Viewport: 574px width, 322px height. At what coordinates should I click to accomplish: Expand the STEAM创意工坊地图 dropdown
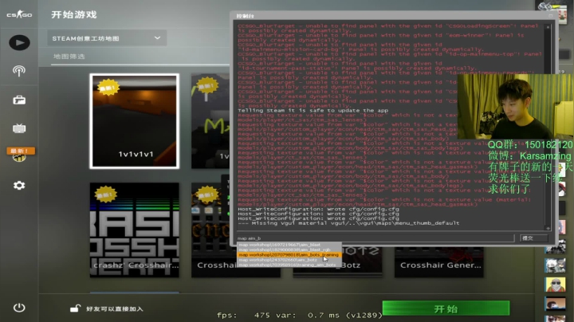tap(107, 38)
